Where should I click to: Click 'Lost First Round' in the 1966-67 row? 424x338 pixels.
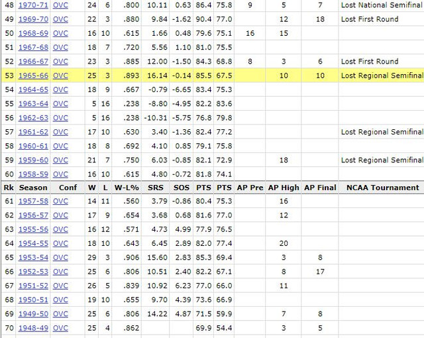click(370, 62)
